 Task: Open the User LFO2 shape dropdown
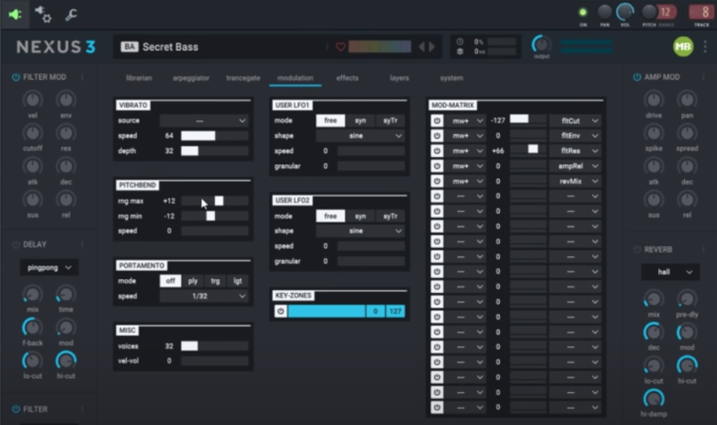360,231
